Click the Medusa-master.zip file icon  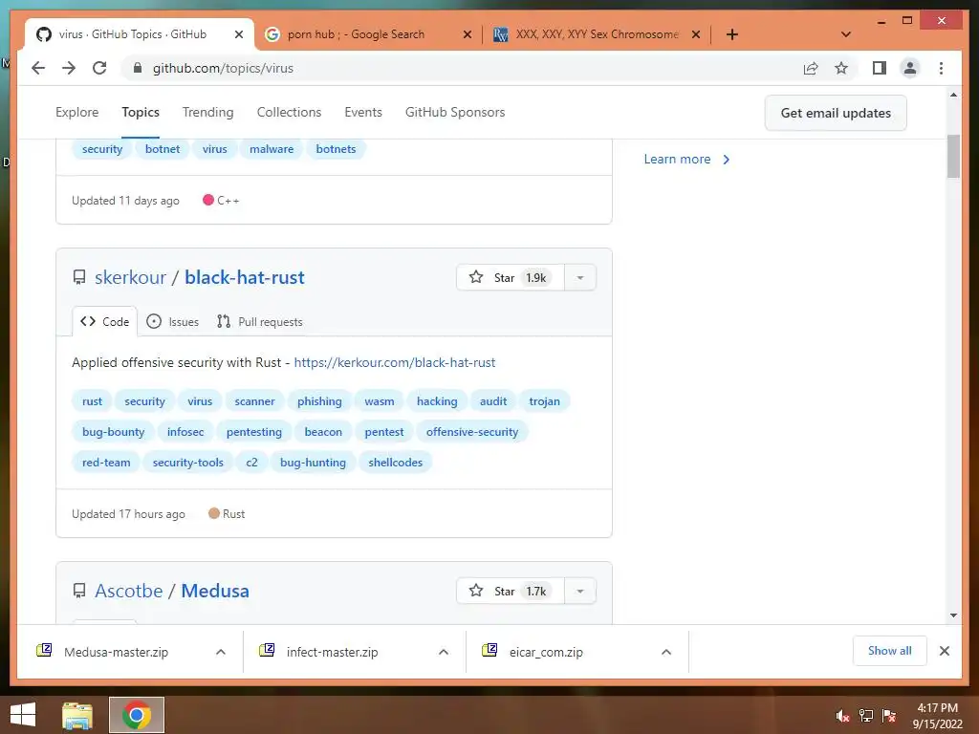coord(44,650)
